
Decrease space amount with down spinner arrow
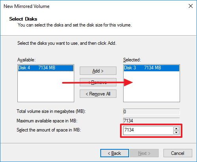point(176,132)
